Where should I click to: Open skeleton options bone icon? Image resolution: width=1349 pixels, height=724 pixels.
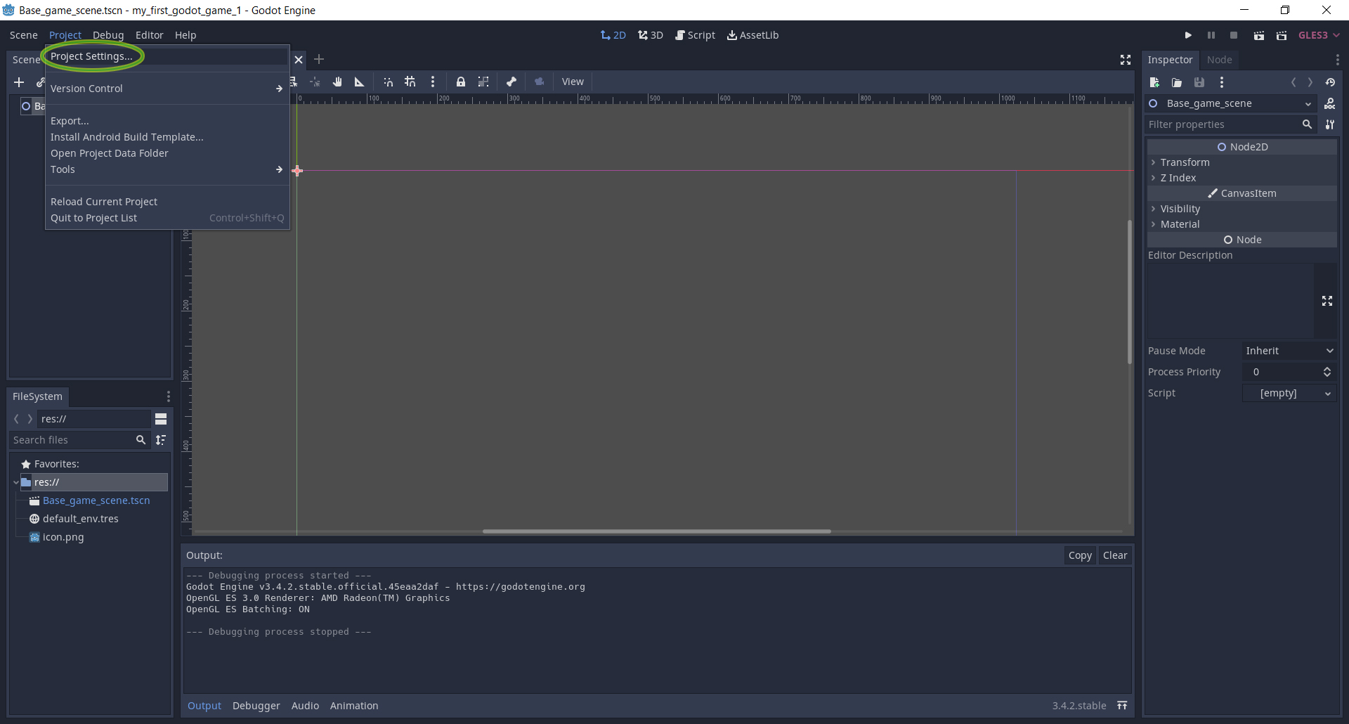[511, 82]
